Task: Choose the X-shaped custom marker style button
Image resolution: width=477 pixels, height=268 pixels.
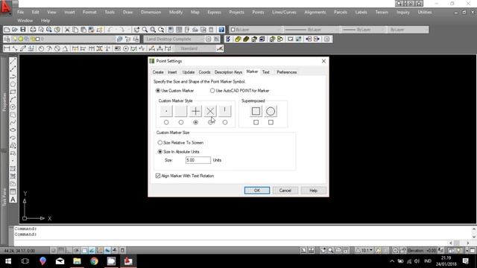Action: (x=210, y=111)
